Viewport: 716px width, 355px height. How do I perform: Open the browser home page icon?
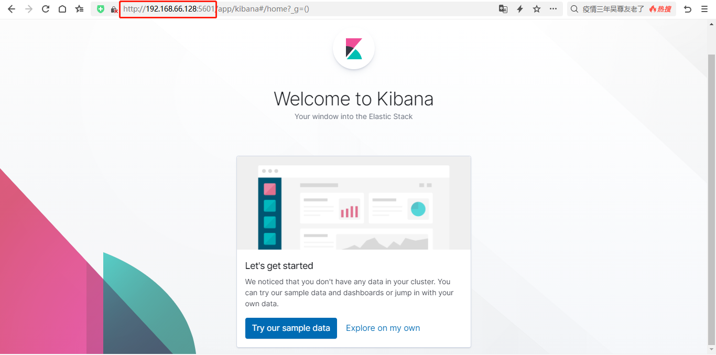[x=62, y=9]
